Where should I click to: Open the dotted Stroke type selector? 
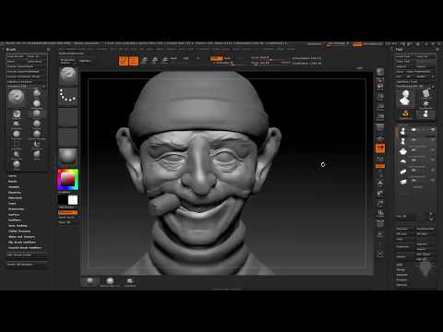68,96
